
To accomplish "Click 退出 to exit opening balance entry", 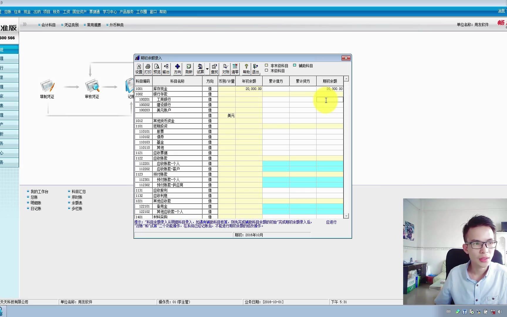I will (256, 69).
